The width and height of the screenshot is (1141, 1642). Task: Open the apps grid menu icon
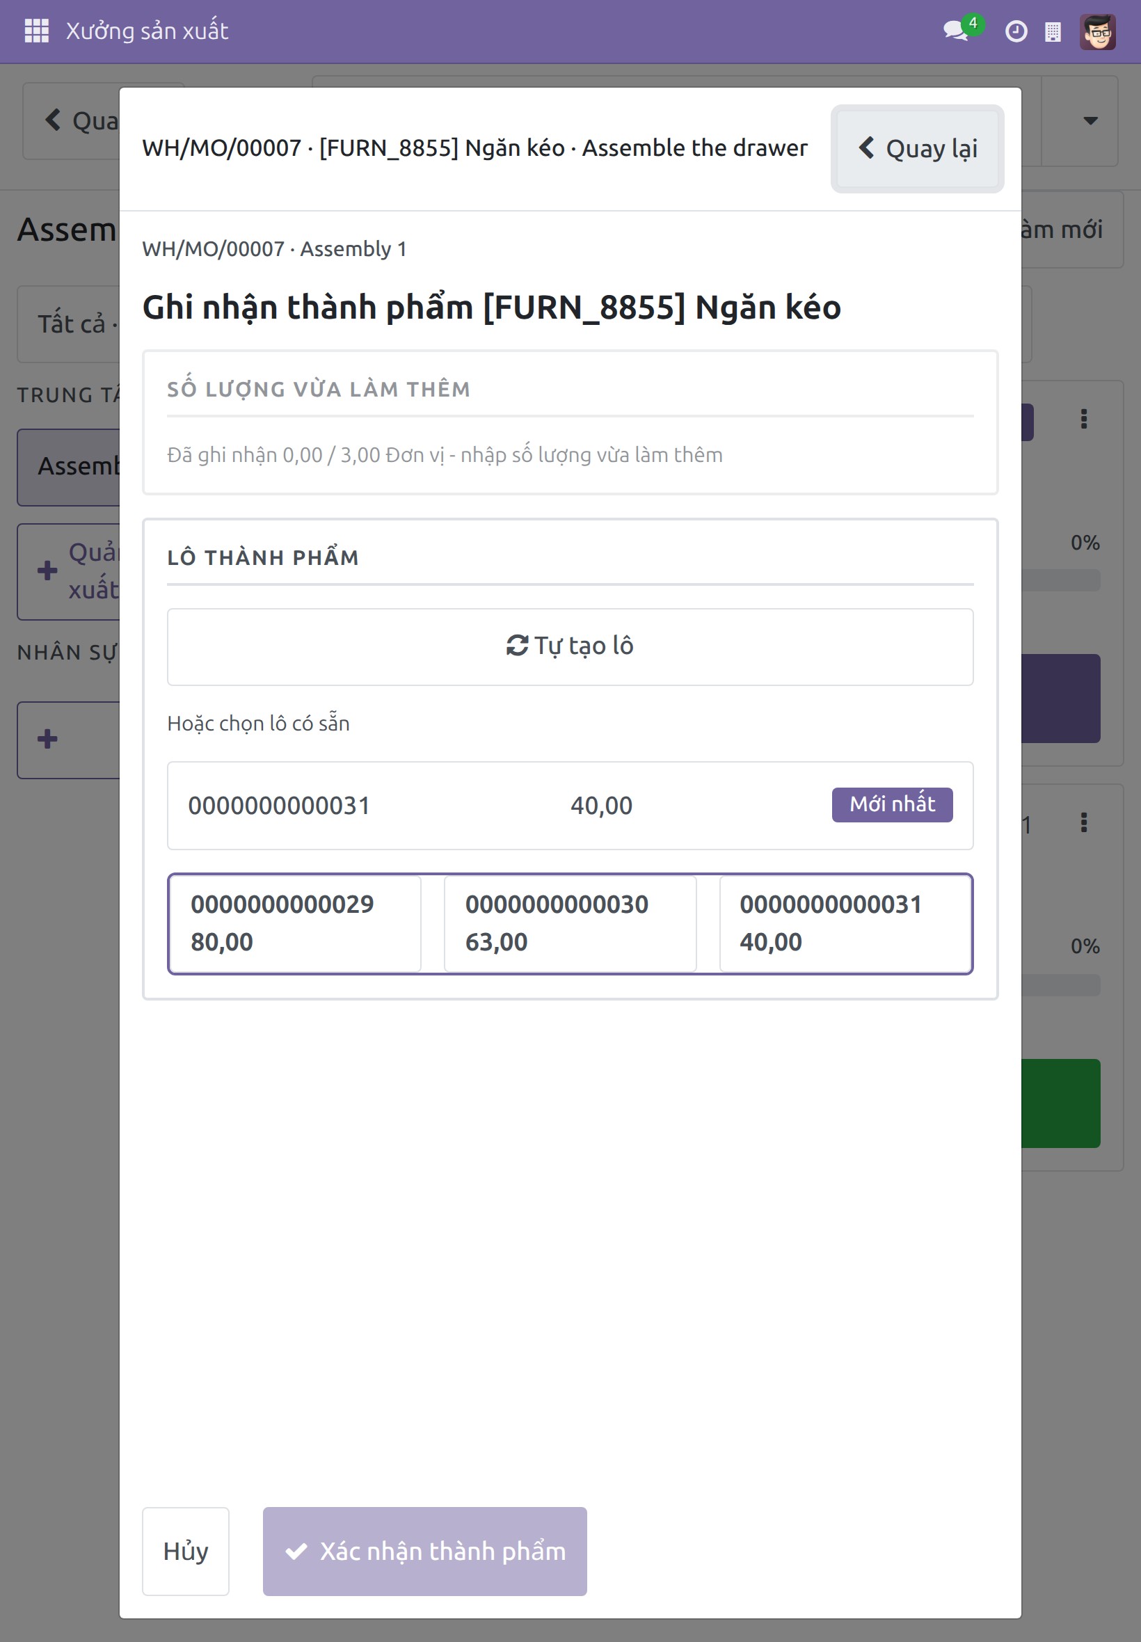click(36, 31)
